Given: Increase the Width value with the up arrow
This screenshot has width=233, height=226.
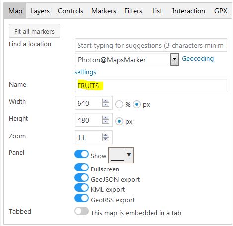Looking at the screenshot, I should [106, 101].
